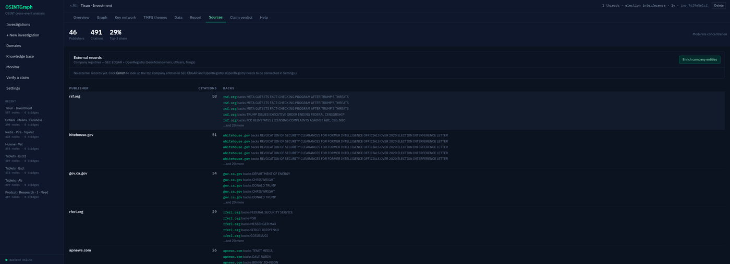Open the Settings sidebar item
The image size is (730, 264).
[x=13, y=88]
